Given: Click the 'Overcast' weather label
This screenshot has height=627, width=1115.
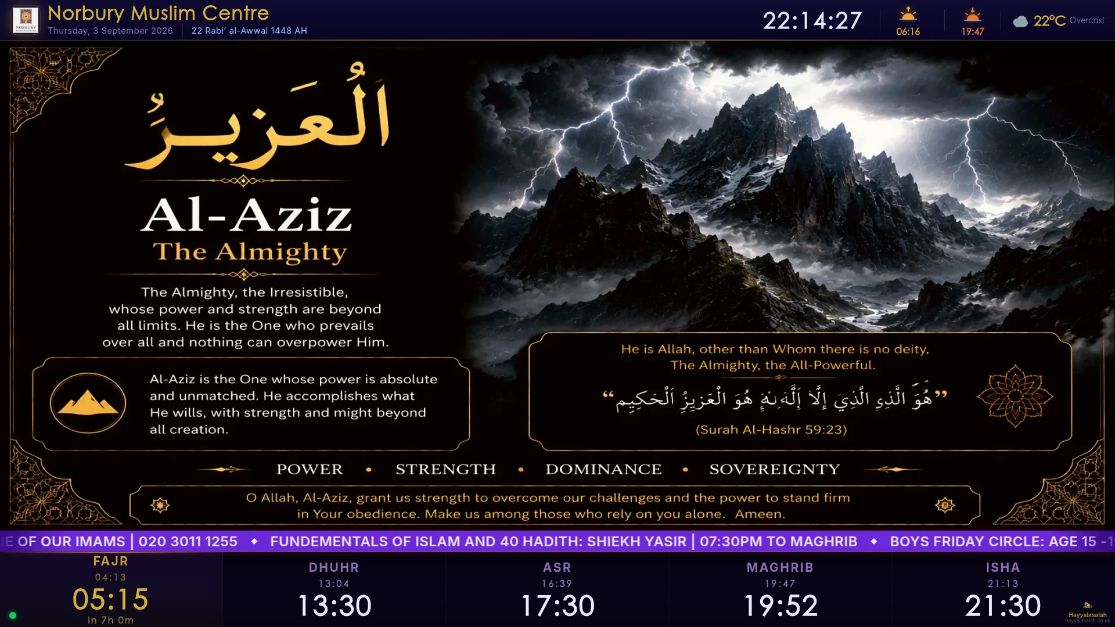Looking at the screenshot, I should (1087, 20).
